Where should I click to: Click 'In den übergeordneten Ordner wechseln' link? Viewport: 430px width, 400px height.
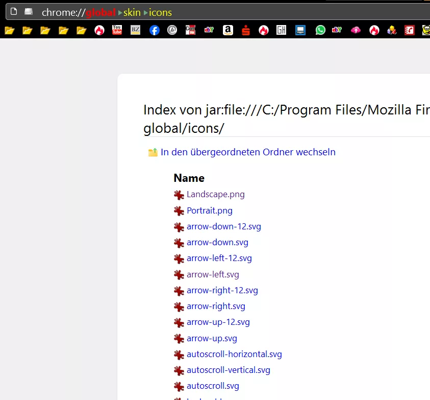pos(248,152)
